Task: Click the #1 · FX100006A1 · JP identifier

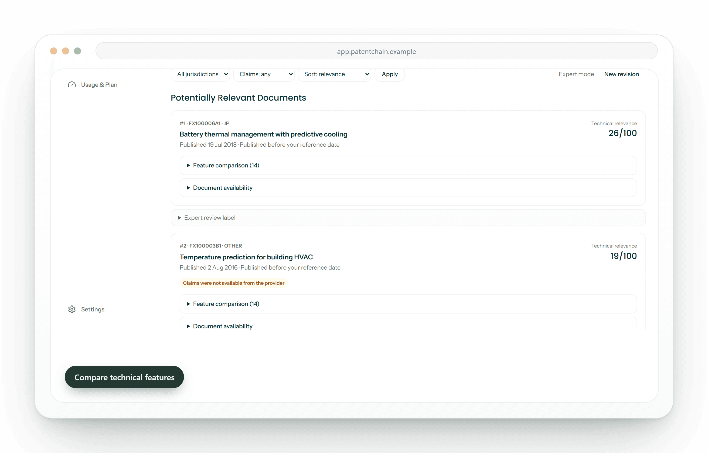Action: click(205, 123)
